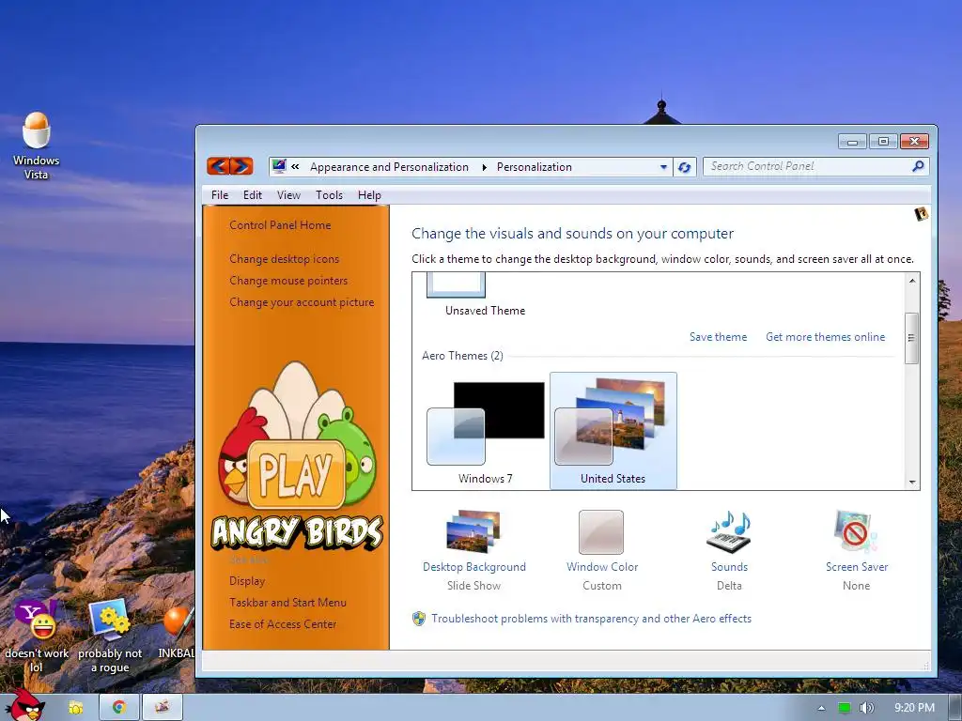Select the 'doesn't work lol' Yahoo desktop icon
Screen dimensions: 962x721
37,636
